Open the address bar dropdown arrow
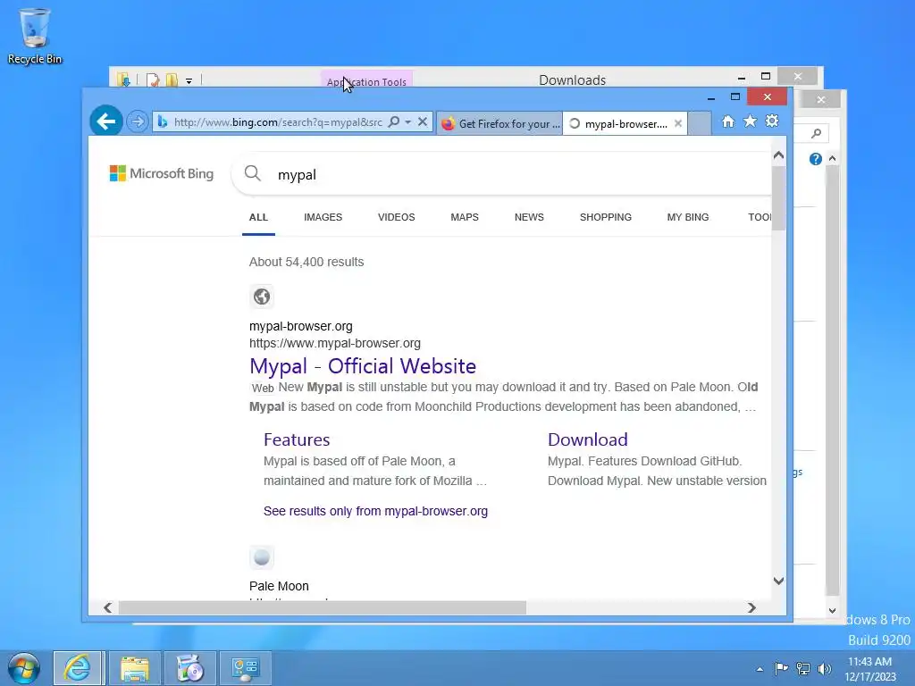The height and width of the screenshot is (686, 915). click(407, 121)
